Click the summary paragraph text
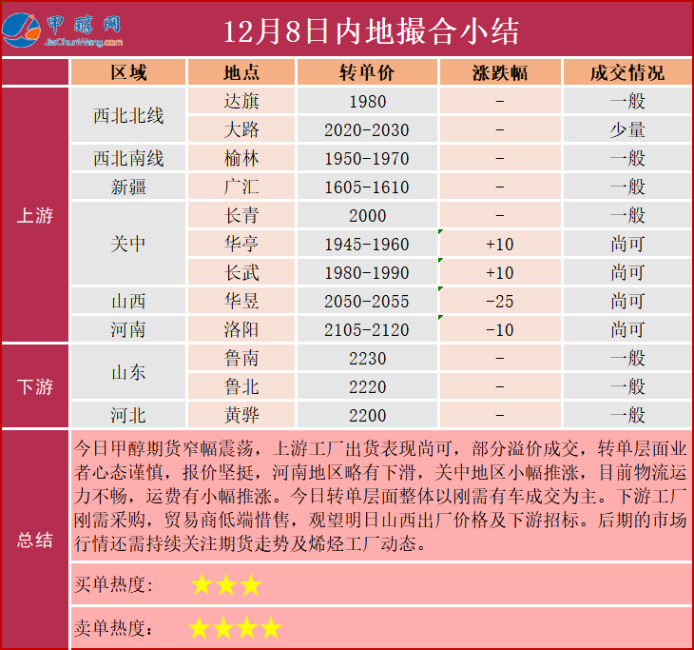Screen dimensions: 694x650 (x=380, y=495)
